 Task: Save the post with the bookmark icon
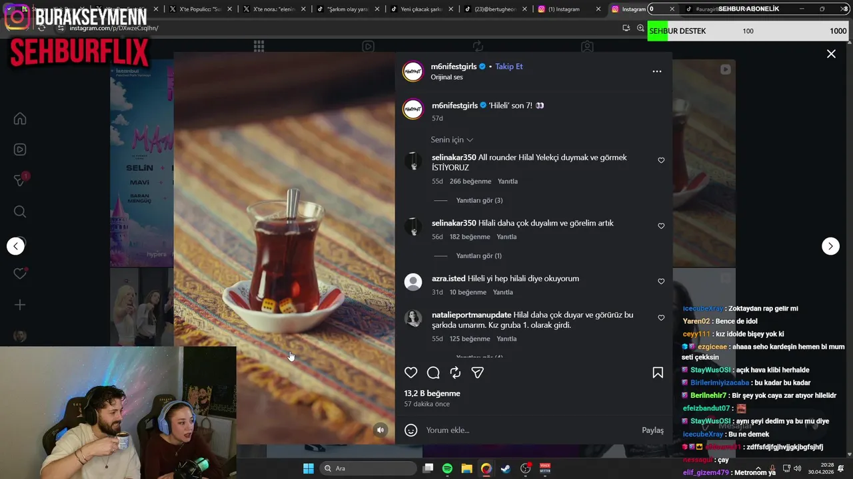(658, 373)
